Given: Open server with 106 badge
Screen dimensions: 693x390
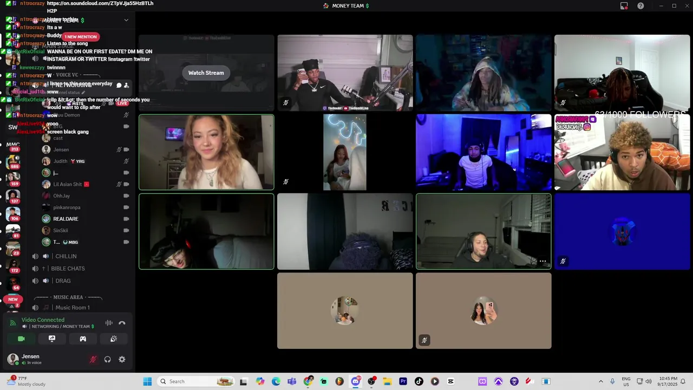Looking at the screenshot, I should [x=13, y=214].
